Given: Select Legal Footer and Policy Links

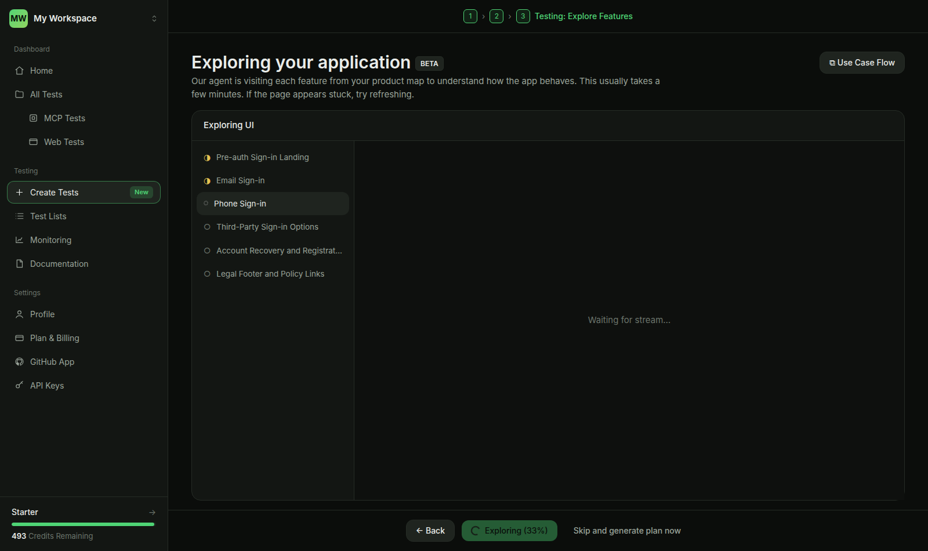Looking at the screenshot, I should tap(273, 274).
